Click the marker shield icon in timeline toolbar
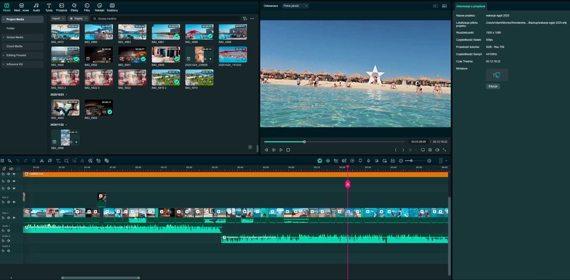 point(360,160)
